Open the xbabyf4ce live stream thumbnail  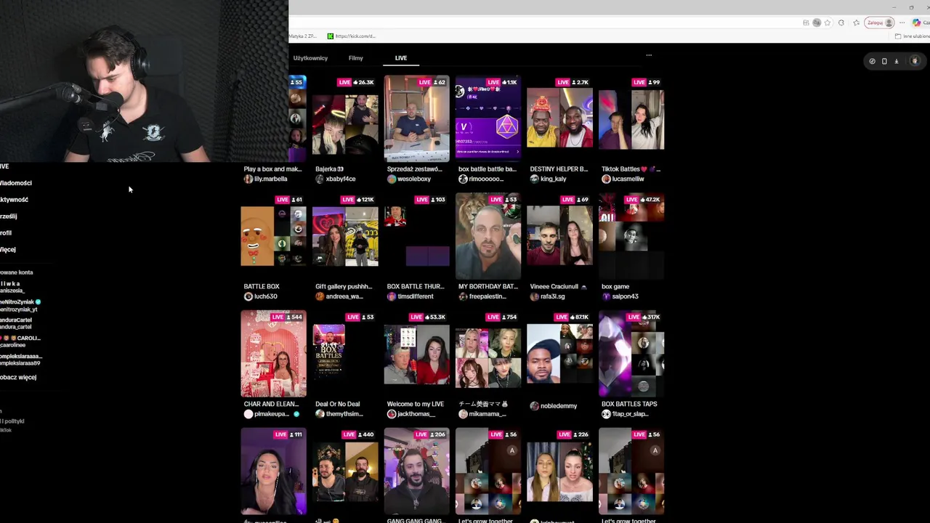[x=345, y=119]
